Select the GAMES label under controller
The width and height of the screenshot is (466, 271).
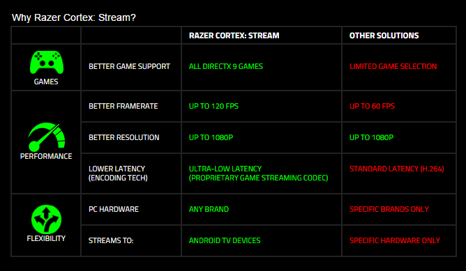coord(46,82)
